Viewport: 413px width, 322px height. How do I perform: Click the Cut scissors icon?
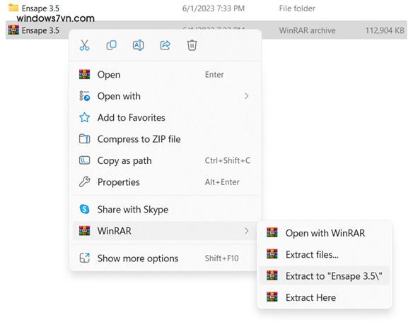[x=84, y=45]
